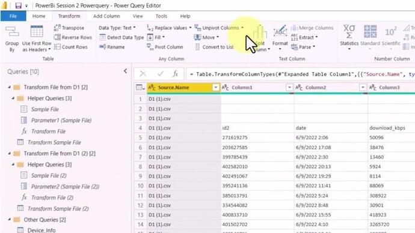This screenshot has width=415, height=233.
Task: Click the fx insert step icon
Action: pyautogui.click(x=175, y=74)
